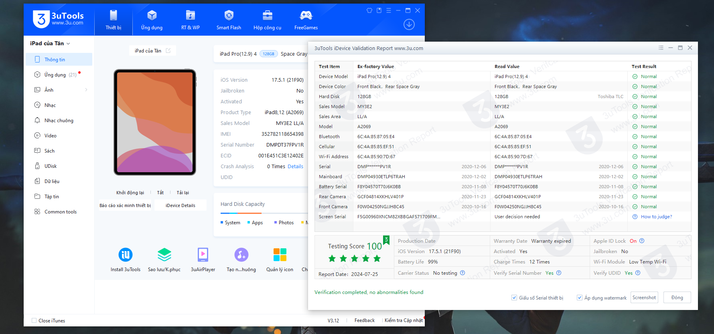
Task: Launch the 3uAirPlayer tool
Action: [x=203, y=259]
